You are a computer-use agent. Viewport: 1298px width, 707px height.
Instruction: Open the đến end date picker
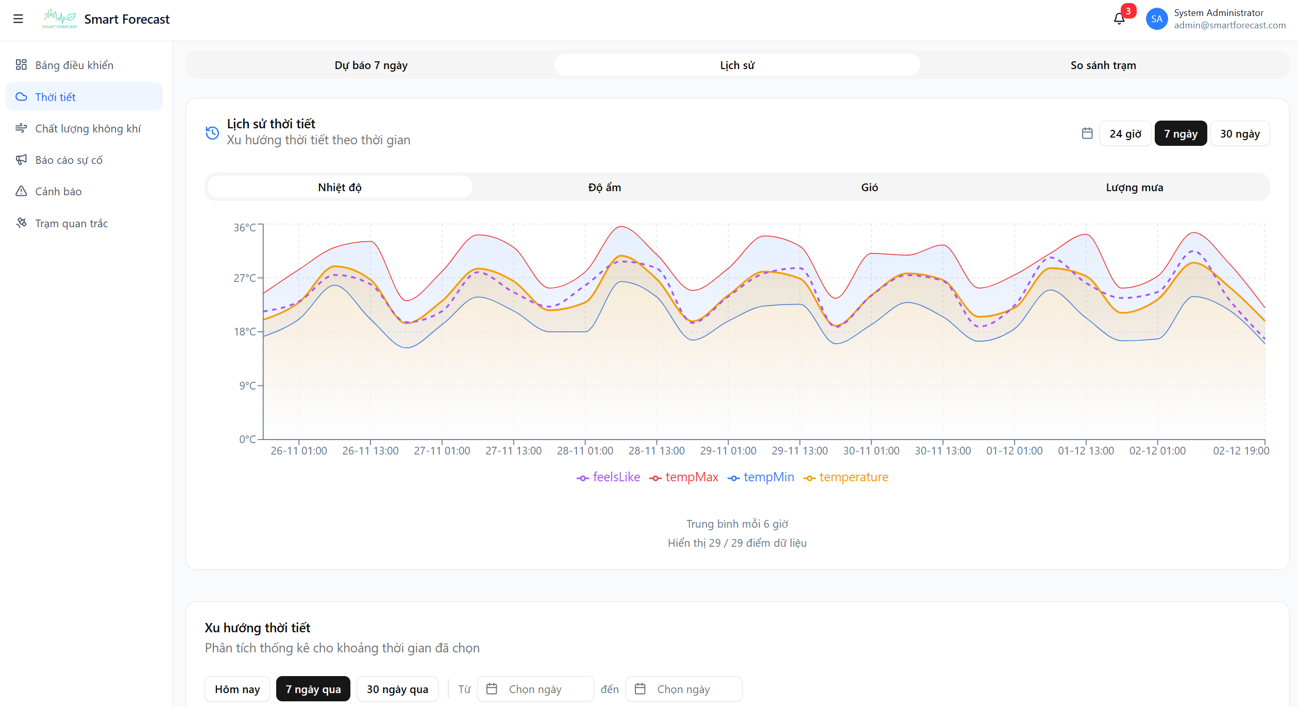(x=683, y=689)
